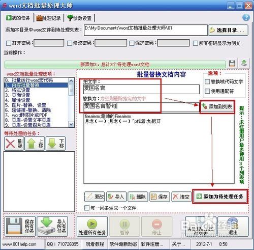
Task: Select 9. 页眉-设置图片页眉 option
Action: pyautogui.click(x=36, y=125)
